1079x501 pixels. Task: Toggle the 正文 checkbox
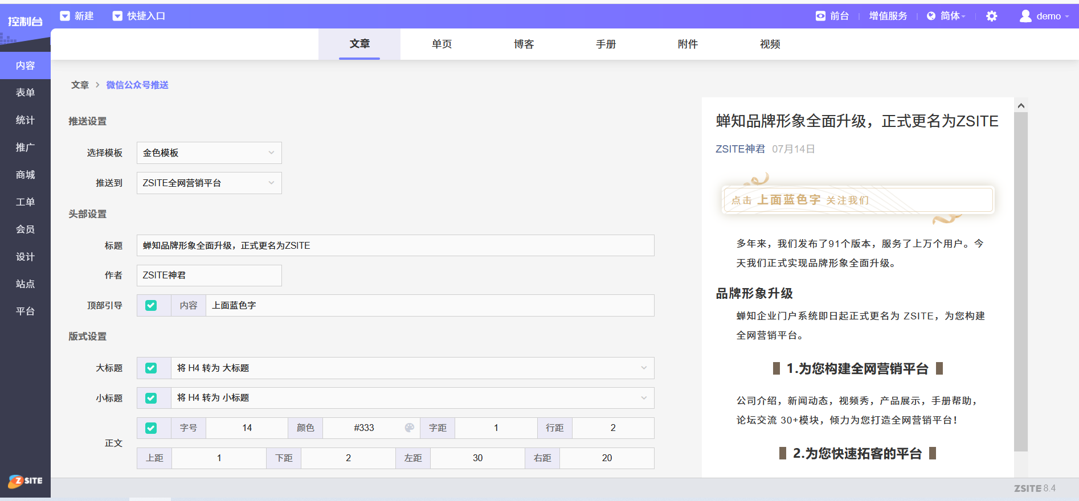[151, 428]
